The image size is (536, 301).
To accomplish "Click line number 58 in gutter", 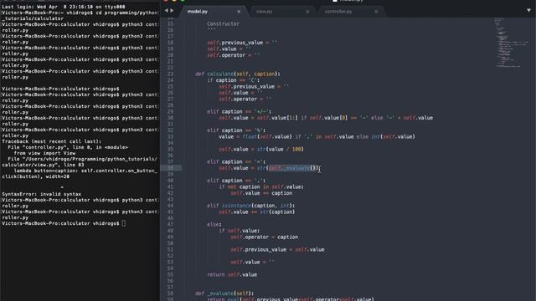I will [x=170, y=293].
